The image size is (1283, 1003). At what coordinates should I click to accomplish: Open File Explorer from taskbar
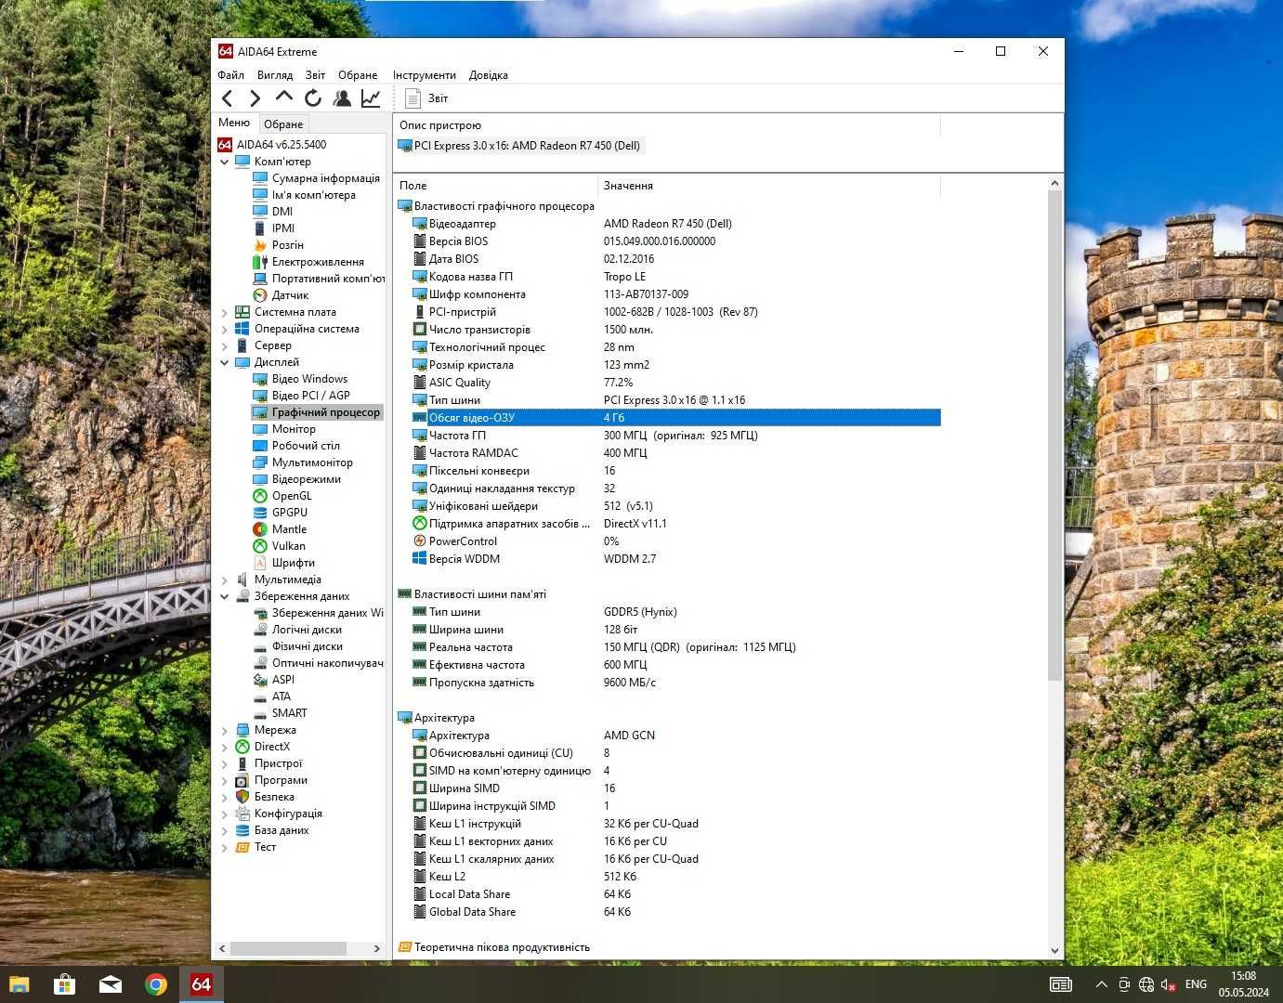(x=19, y=984)
